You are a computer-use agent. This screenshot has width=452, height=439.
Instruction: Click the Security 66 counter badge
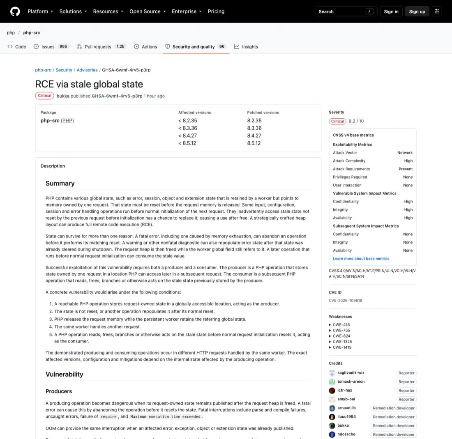point(221,46)
